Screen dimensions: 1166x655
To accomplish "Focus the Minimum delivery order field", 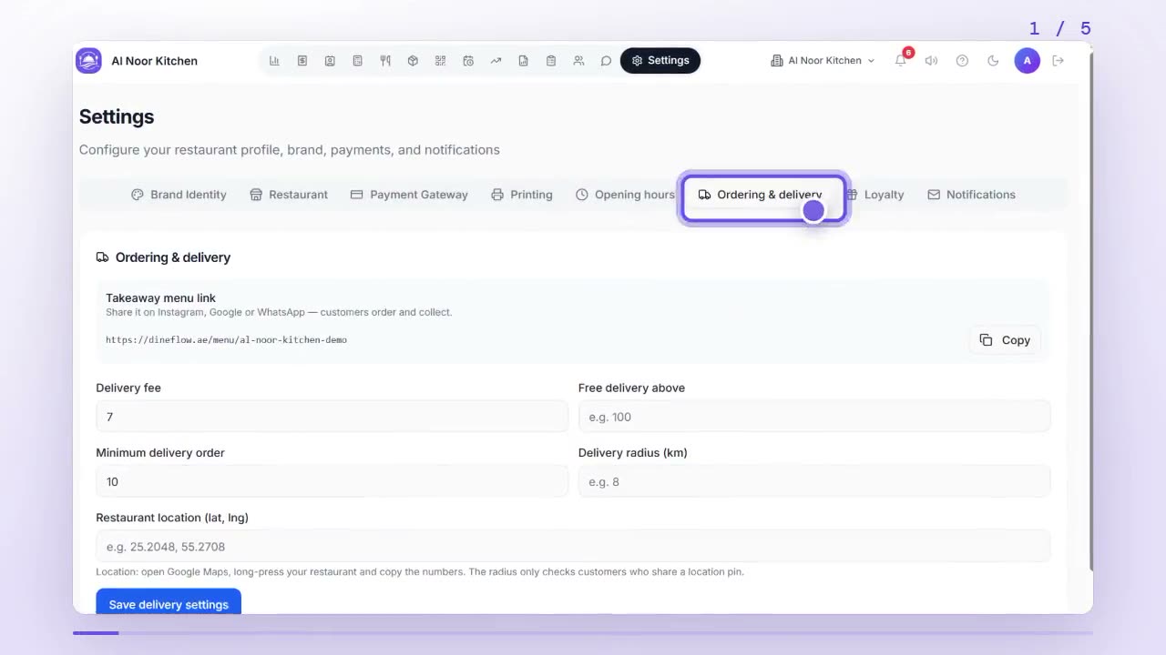I will pyautogui.click(x=332, y=481).
